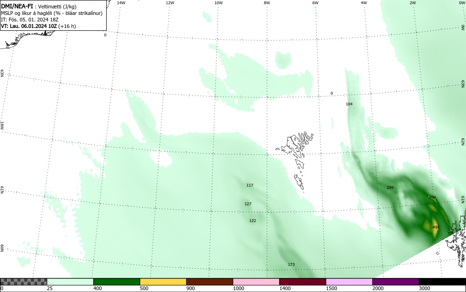Click the purple 2000 legend swatch
This screenshot has width=466, height=292.
(396, 282)
